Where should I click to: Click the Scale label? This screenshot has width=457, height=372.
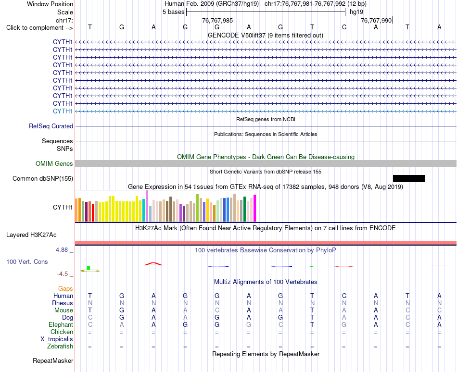point(65,12)
